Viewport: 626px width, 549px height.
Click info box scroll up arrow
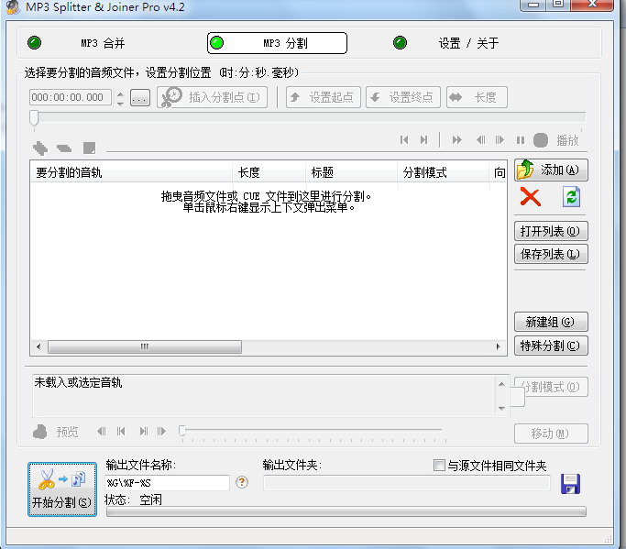(501, 384)
